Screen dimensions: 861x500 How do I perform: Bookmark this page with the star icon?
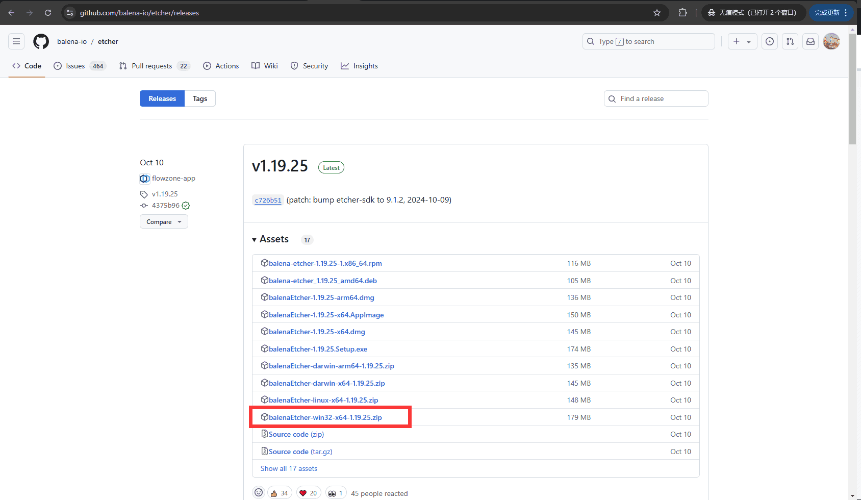(657, 13)
